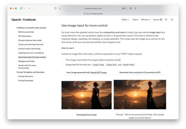Add a new tab with plus icon
This screenshot has height=129, width=186.
135,8
